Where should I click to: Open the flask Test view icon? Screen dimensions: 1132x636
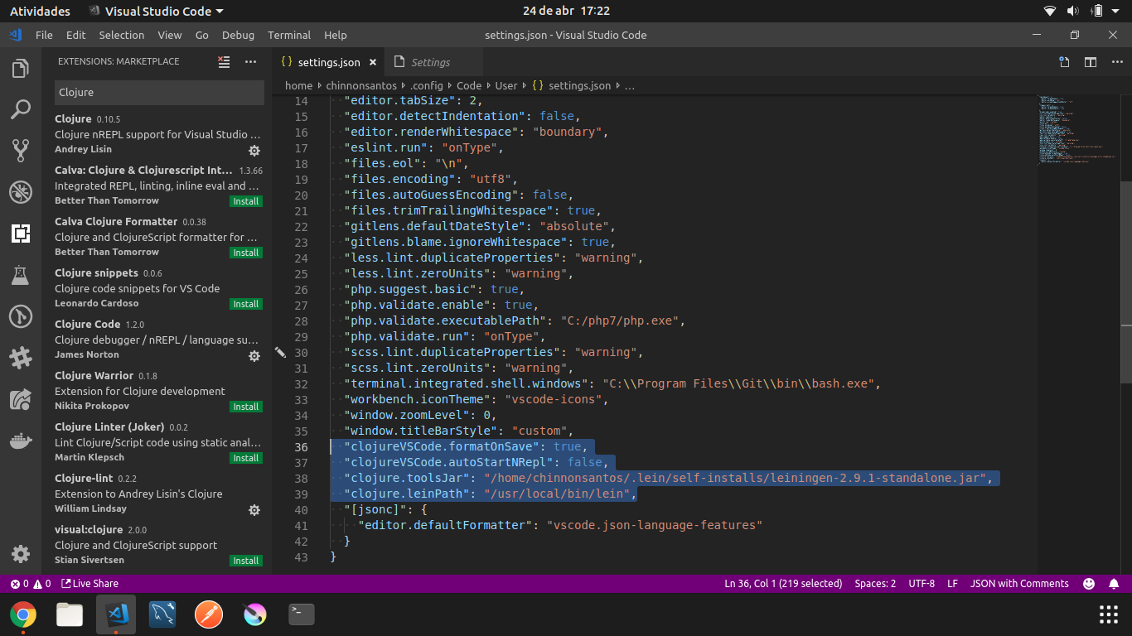click(21, 275)
